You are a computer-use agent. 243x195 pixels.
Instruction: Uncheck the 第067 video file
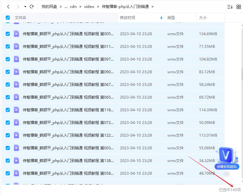coord(8,84)
